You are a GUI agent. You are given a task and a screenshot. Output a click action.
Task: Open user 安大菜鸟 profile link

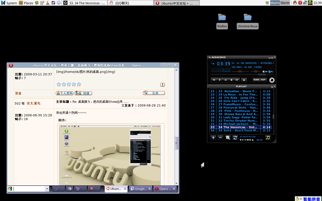coord(33,104)
